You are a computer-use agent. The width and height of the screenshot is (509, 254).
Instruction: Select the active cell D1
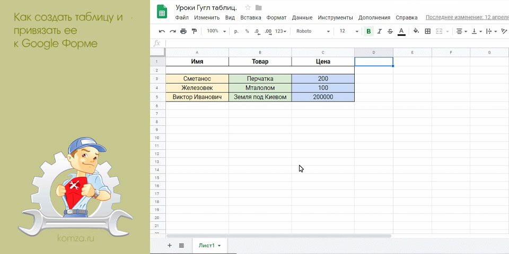click(x=374, y=61)
